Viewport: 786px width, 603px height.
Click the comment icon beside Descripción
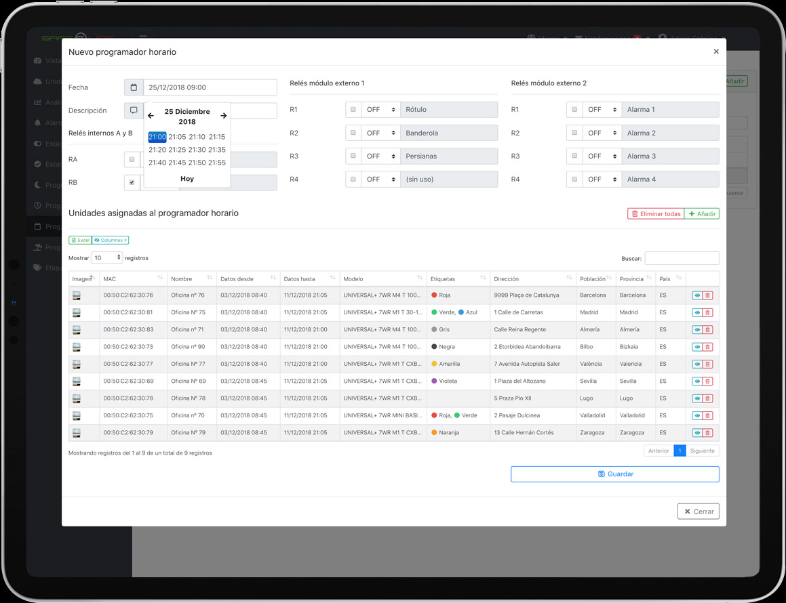click(134, 110)
